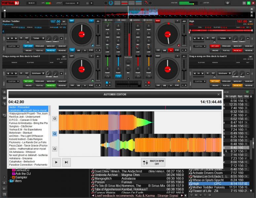Click play button on deck 4
This screenshot has height=198, width=256.
tap(171, 85)
